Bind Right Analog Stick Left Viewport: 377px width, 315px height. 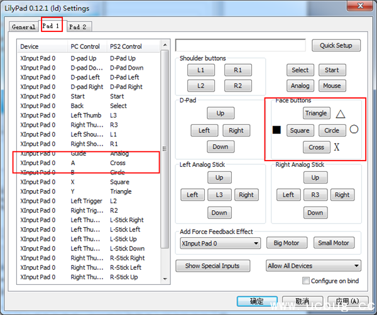(x=288, y=195)
